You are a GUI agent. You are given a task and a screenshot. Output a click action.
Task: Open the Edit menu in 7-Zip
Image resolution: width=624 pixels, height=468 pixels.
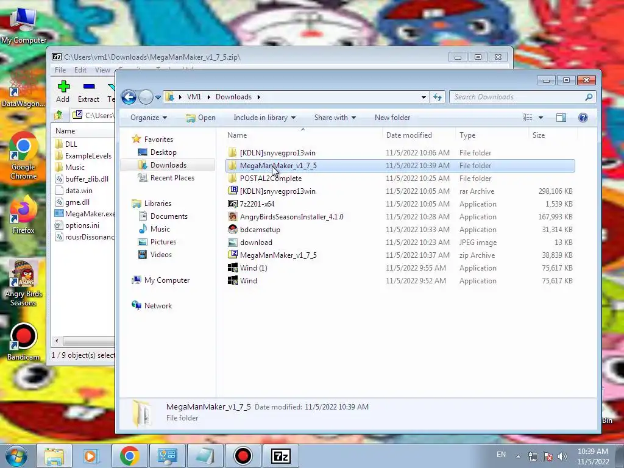coord(80,69)
